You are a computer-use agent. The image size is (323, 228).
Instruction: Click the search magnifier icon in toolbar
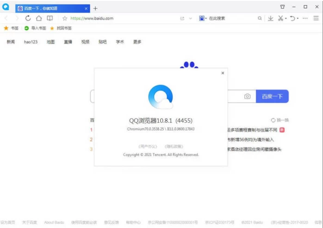(x=260, y=18)
